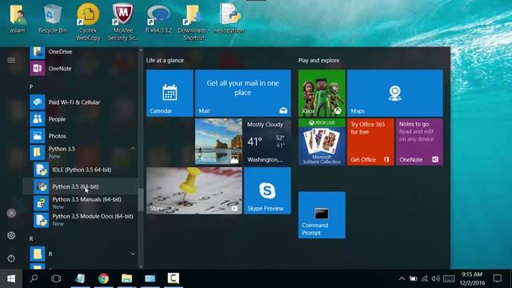The image size is (512, 288).
Task: Open OneNote from the app list
Action: coord(80,69)
